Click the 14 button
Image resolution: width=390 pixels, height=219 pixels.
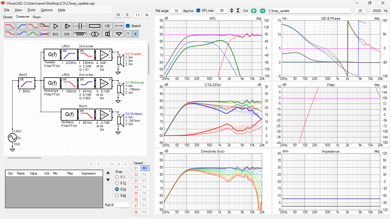pos(118,15)
